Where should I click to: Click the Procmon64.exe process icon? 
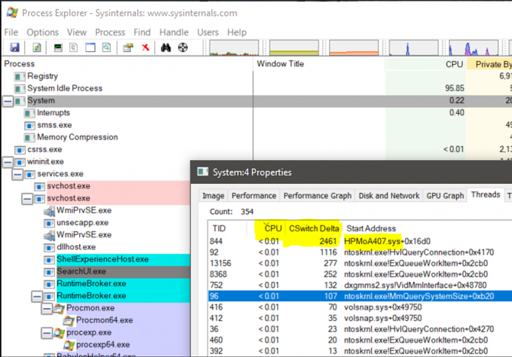[x=69, y=321]
